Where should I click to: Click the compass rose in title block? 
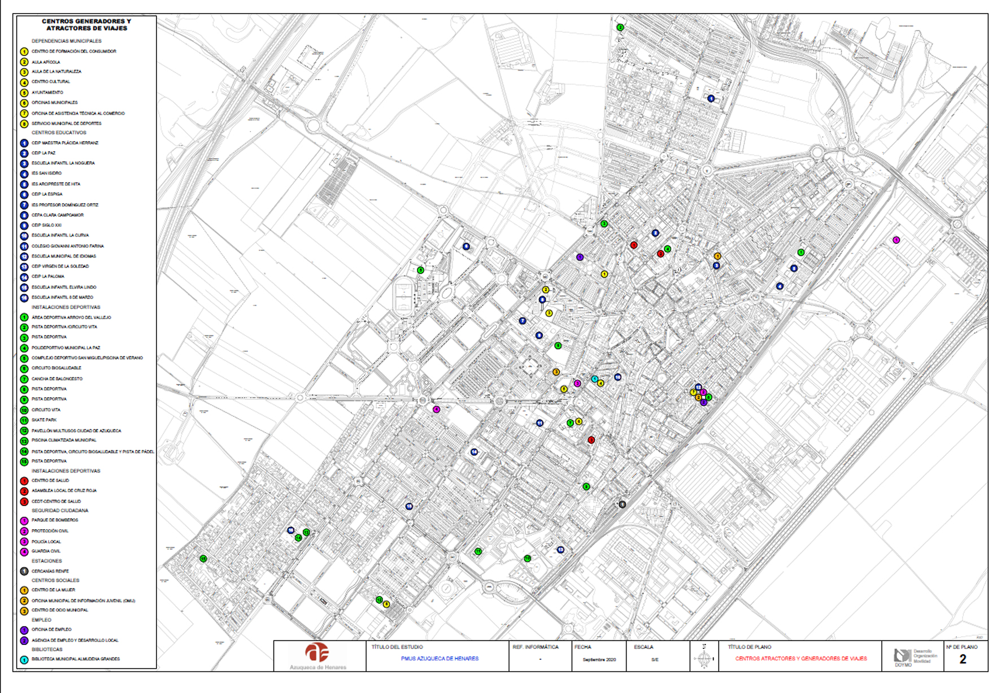(703, 657)
